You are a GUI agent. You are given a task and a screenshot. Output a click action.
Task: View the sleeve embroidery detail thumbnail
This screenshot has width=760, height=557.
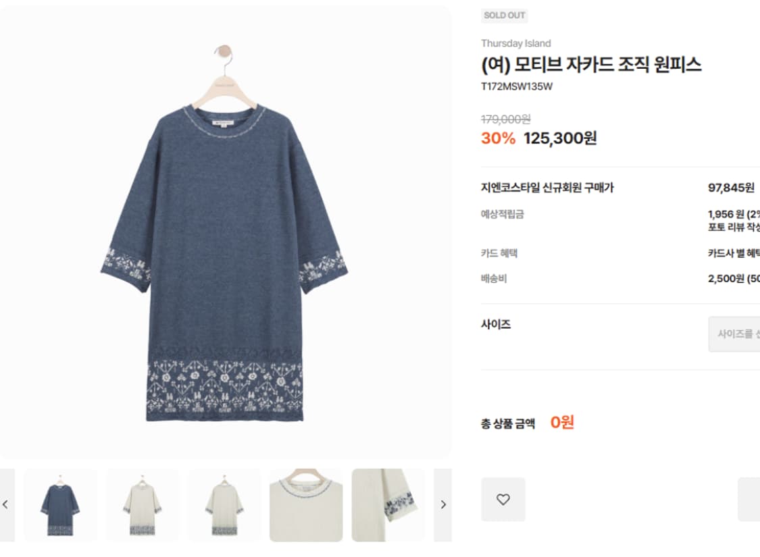click(387, 504)
